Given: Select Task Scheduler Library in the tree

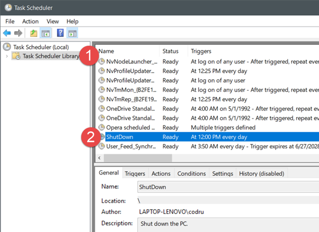Looking at the screenshot, I should pos(51,56).
